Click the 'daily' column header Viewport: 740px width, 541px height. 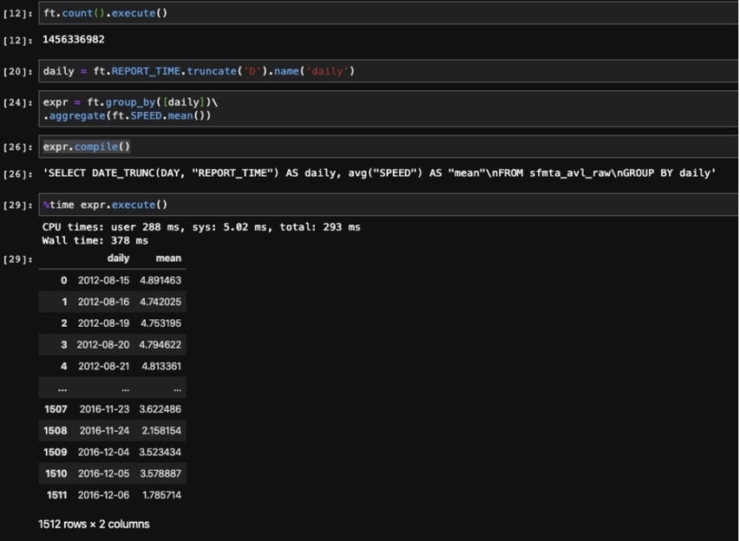tap(118, 258)
